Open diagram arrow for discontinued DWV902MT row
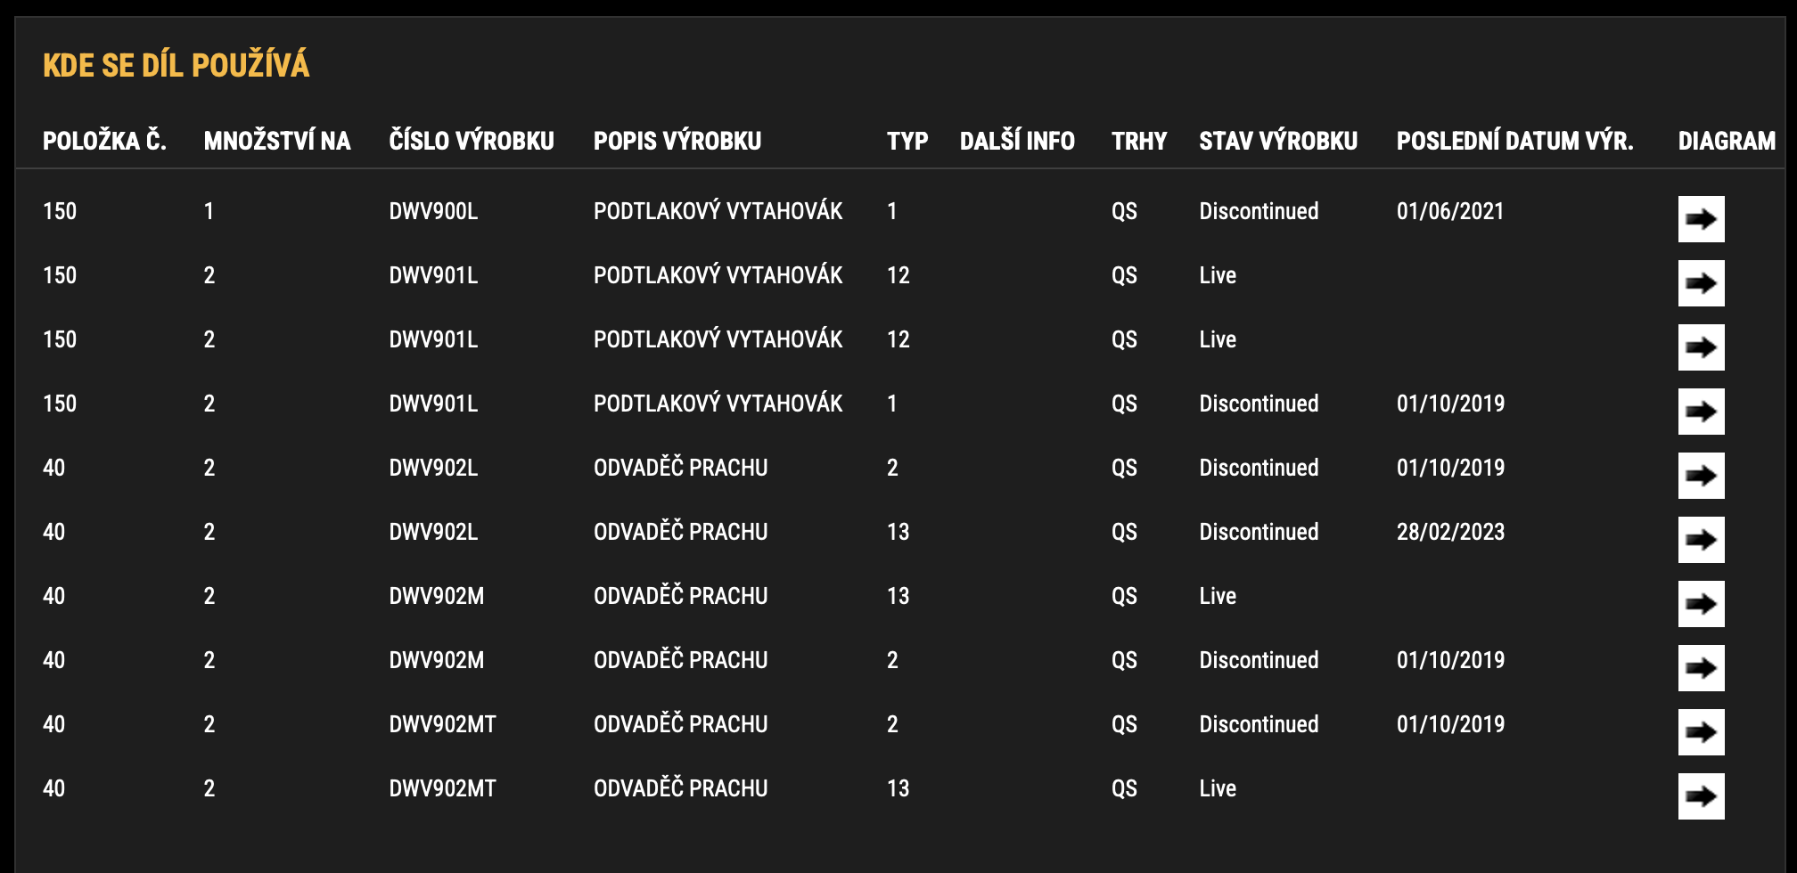 tap(1701, 732)
